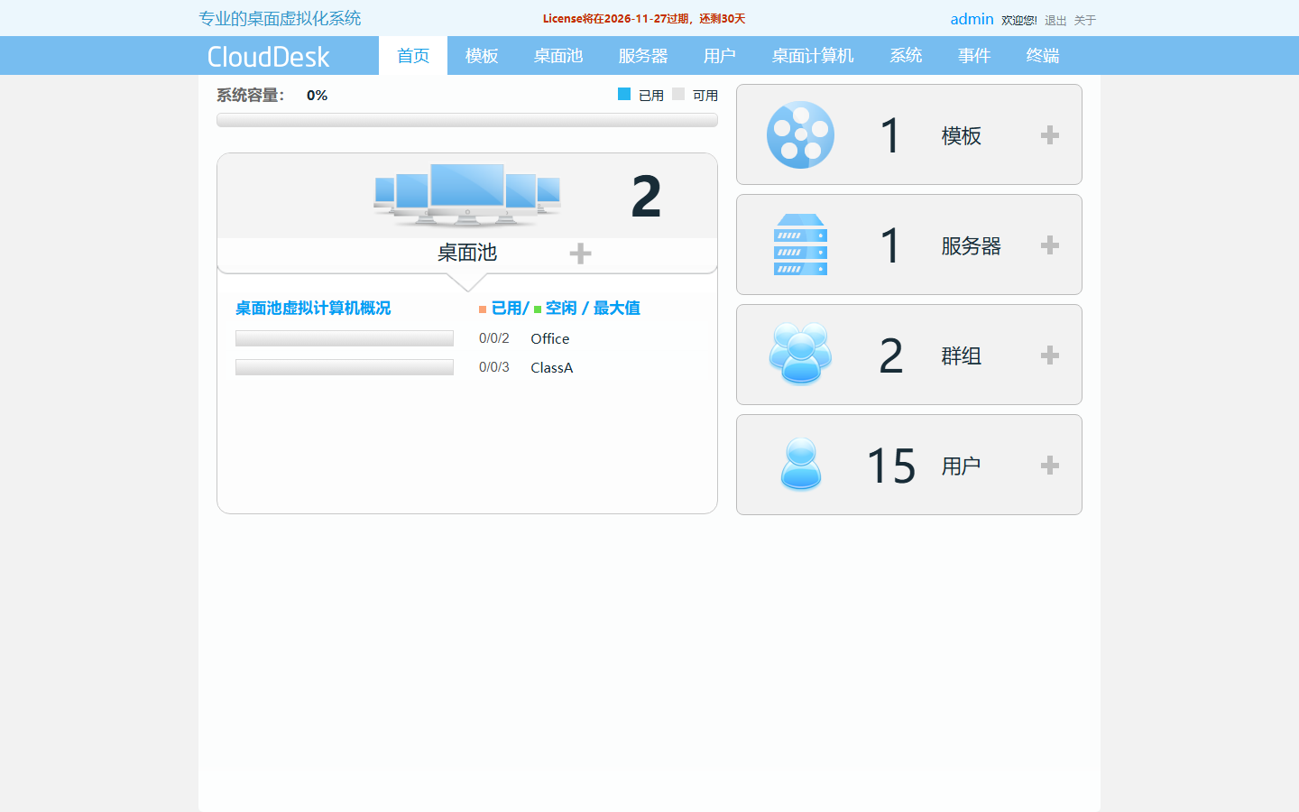Open the 服务器 servers tab
The height and width of the screenshot is (812, 1299).
tap(643, 56)
